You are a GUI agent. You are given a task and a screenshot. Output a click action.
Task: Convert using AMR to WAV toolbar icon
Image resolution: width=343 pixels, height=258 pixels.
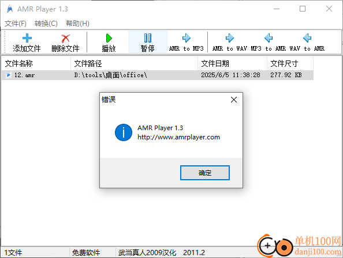[230, 38]
